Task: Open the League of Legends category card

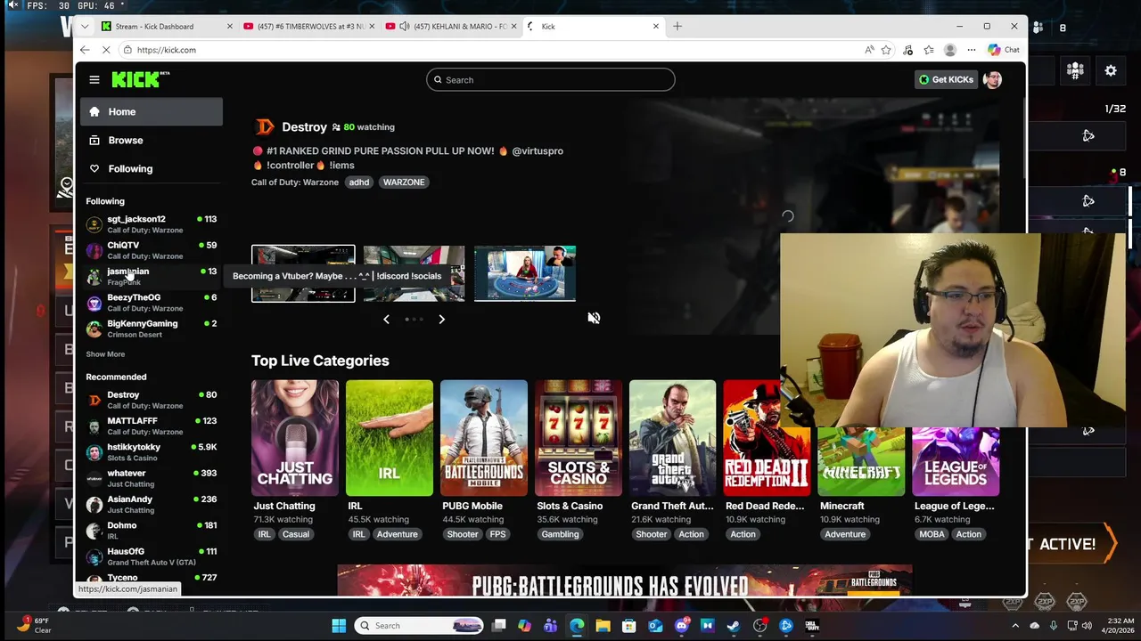Action: pos(956,461)
